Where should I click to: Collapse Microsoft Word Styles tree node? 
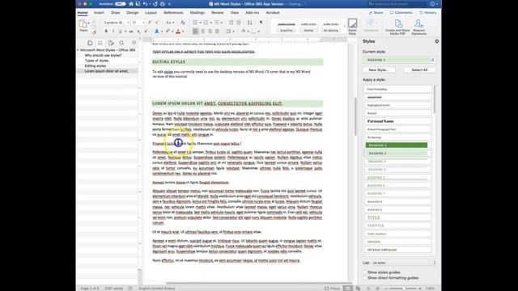click(x=79, y=50)
